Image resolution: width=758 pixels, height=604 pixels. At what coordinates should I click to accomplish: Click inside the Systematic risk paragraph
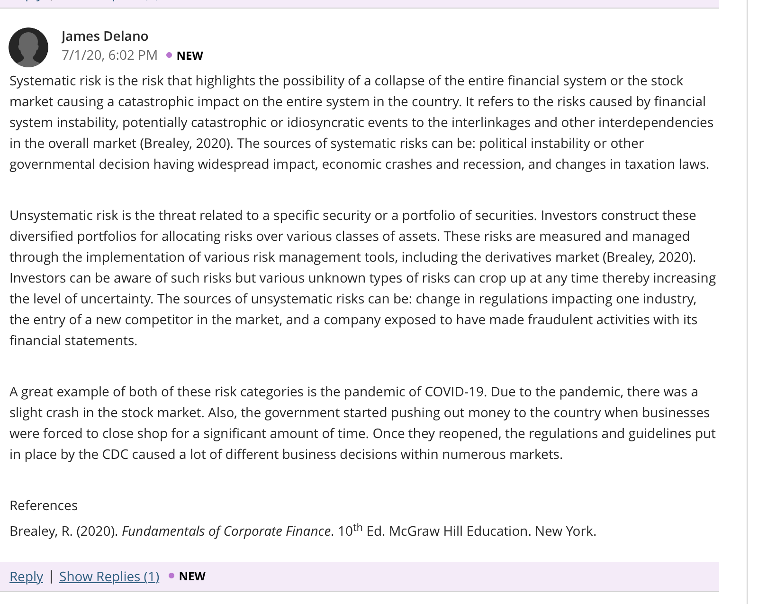point(361,122)
